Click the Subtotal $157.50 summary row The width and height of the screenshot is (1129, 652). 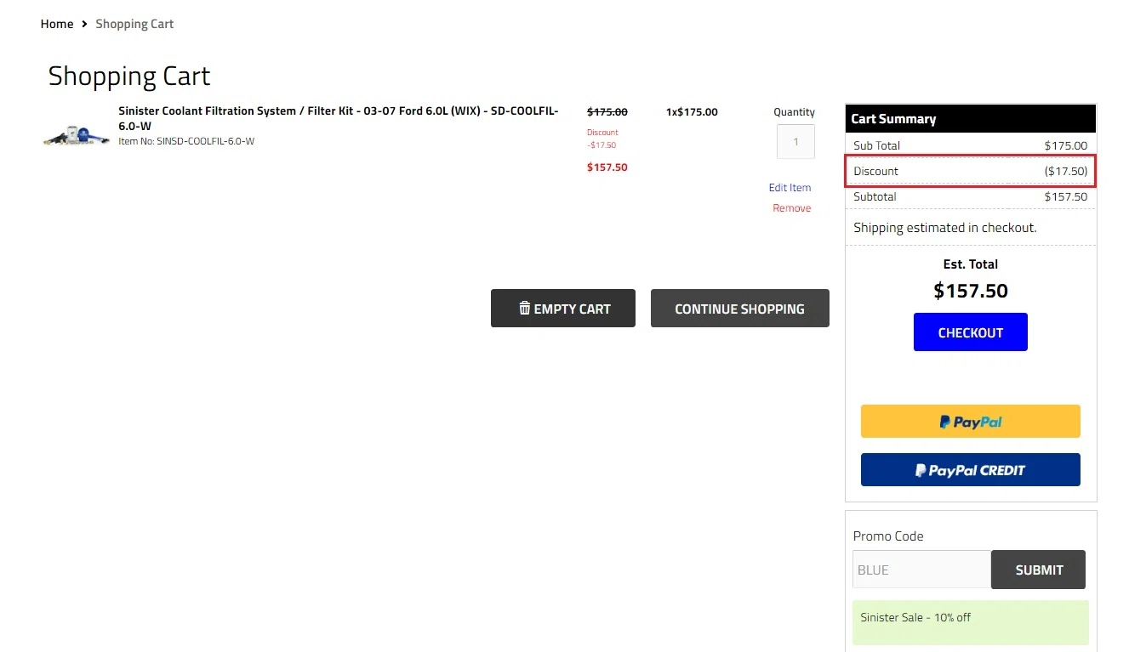[971, 196]
